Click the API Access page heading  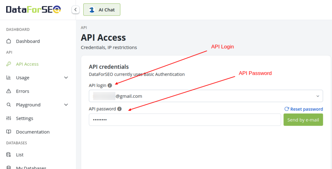pyautogui.click(x=103, y=38)
